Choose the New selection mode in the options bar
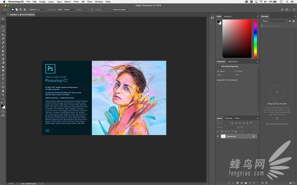 click(x=13, y=9)
